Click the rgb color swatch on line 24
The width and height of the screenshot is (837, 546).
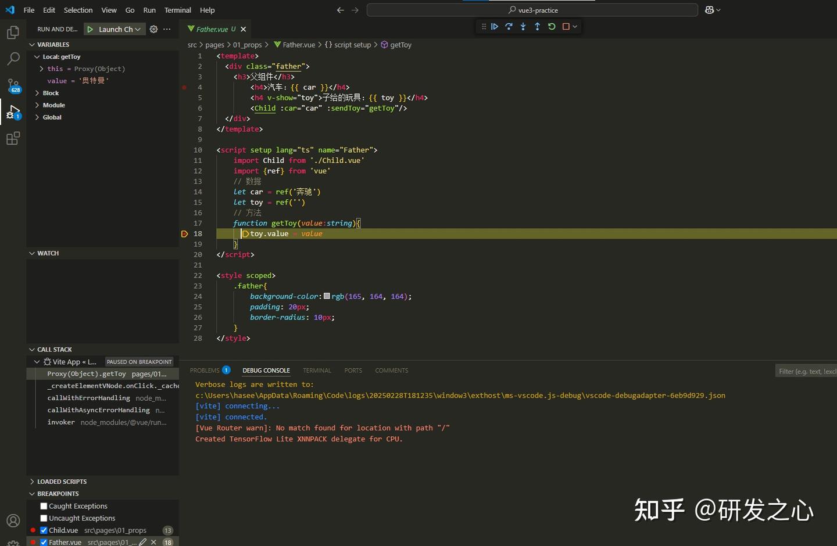coord(327,296)
